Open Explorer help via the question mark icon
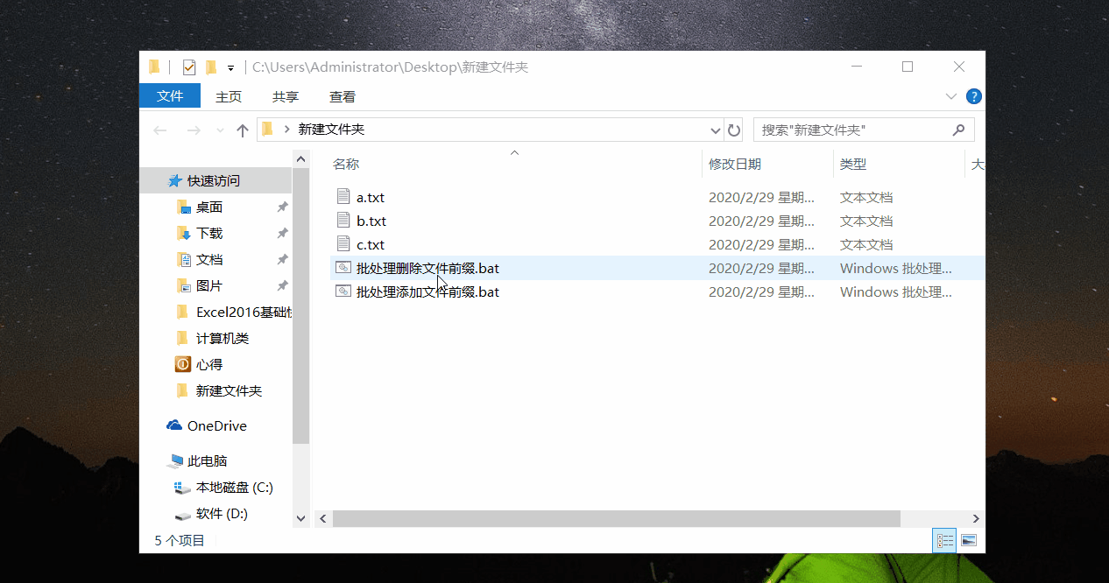 point(973,96)
